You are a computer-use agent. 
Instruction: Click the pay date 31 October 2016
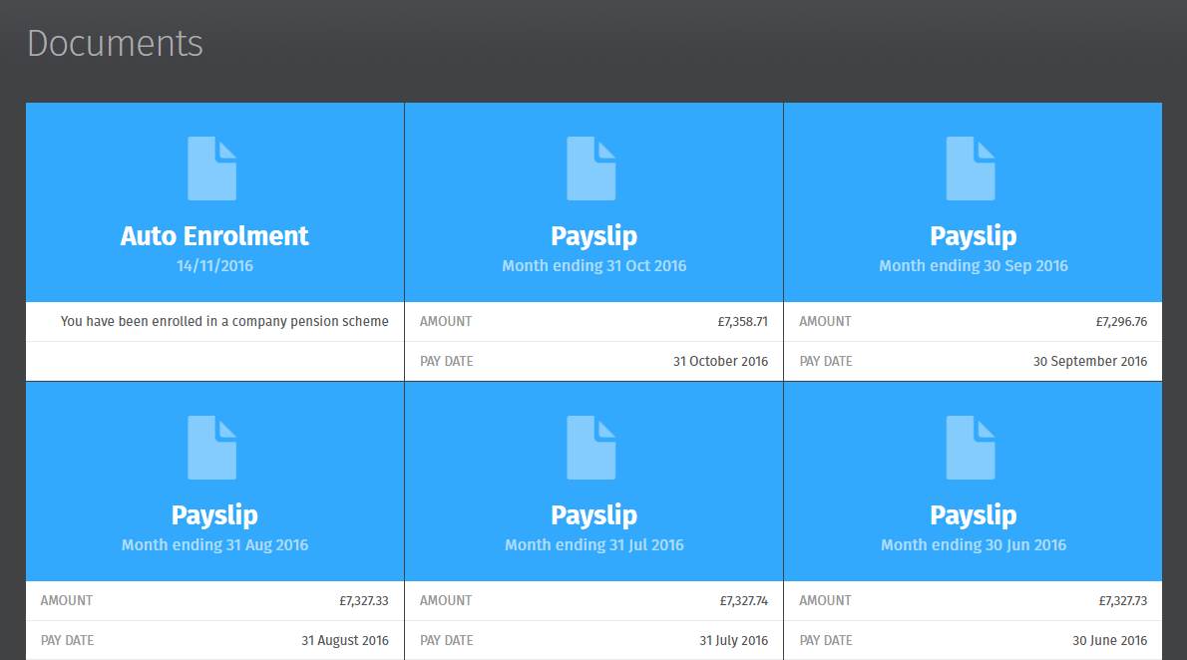click(720, 362)
